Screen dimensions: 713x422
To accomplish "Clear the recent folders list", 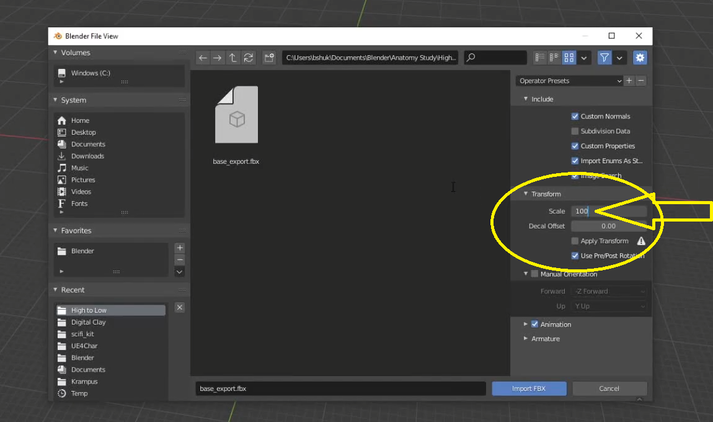I will coord(180,307).
